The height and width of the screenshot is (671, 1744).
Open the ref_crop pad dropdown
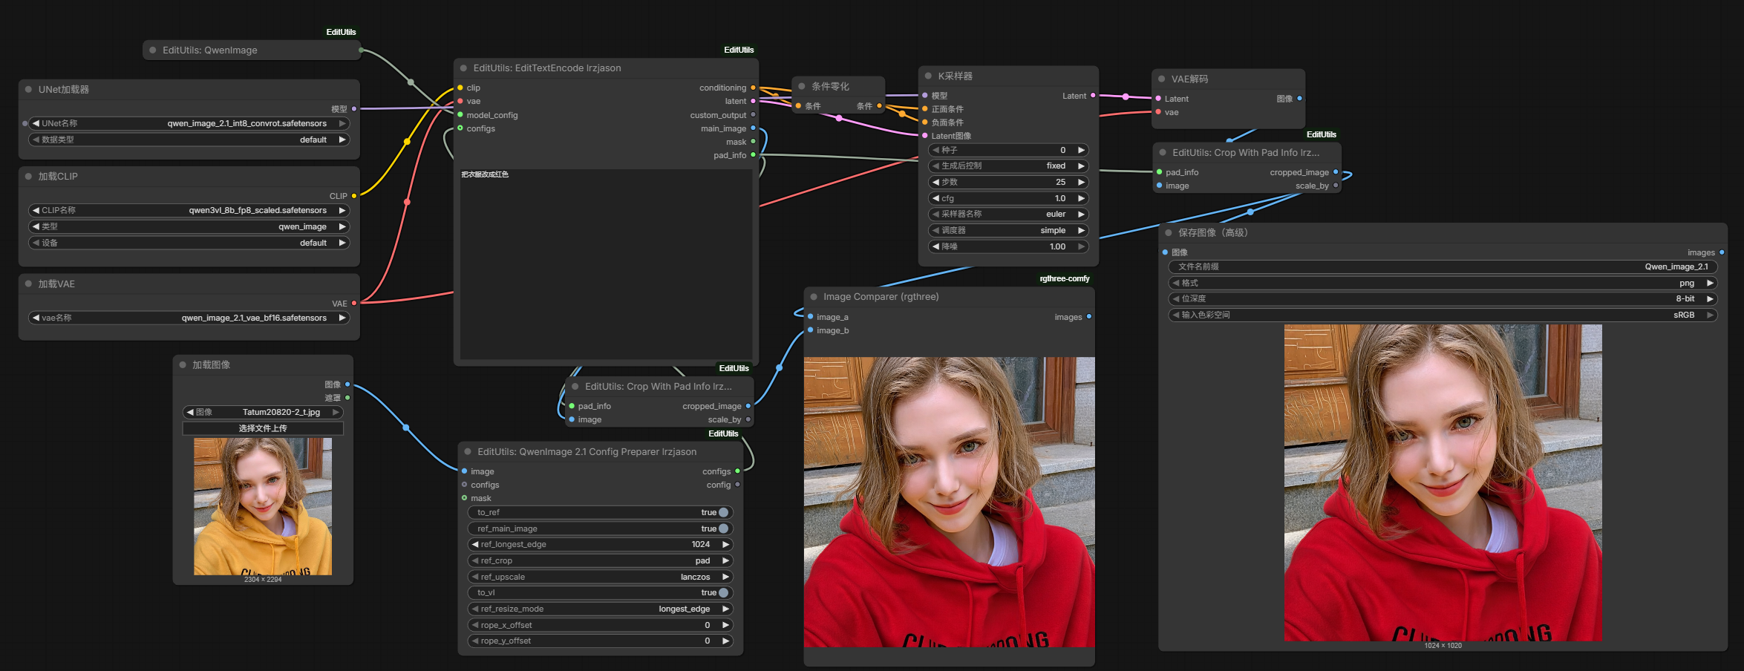coord(601,560)
